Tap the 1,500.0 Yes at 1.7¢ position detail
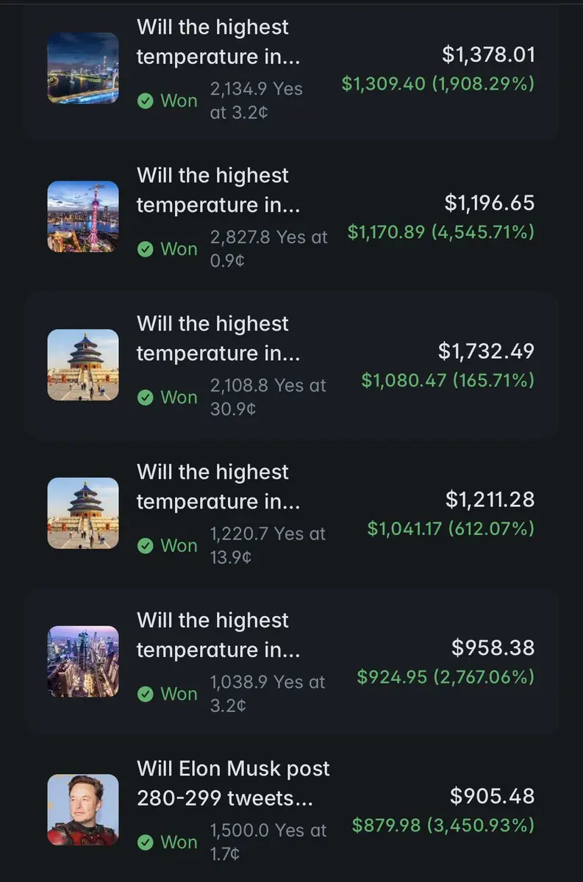 click(x=268, y=842)
